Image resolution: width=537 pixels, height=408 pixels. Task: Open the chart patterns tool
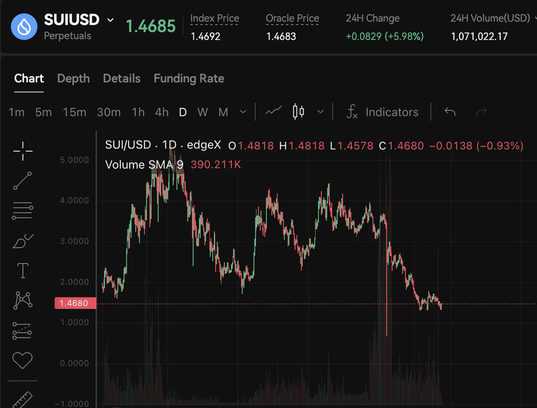click(x=23, y=300)
